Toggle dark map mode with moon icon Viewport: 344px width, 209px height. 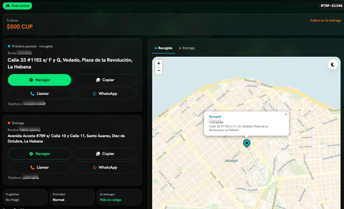click(x=333, y=65)
